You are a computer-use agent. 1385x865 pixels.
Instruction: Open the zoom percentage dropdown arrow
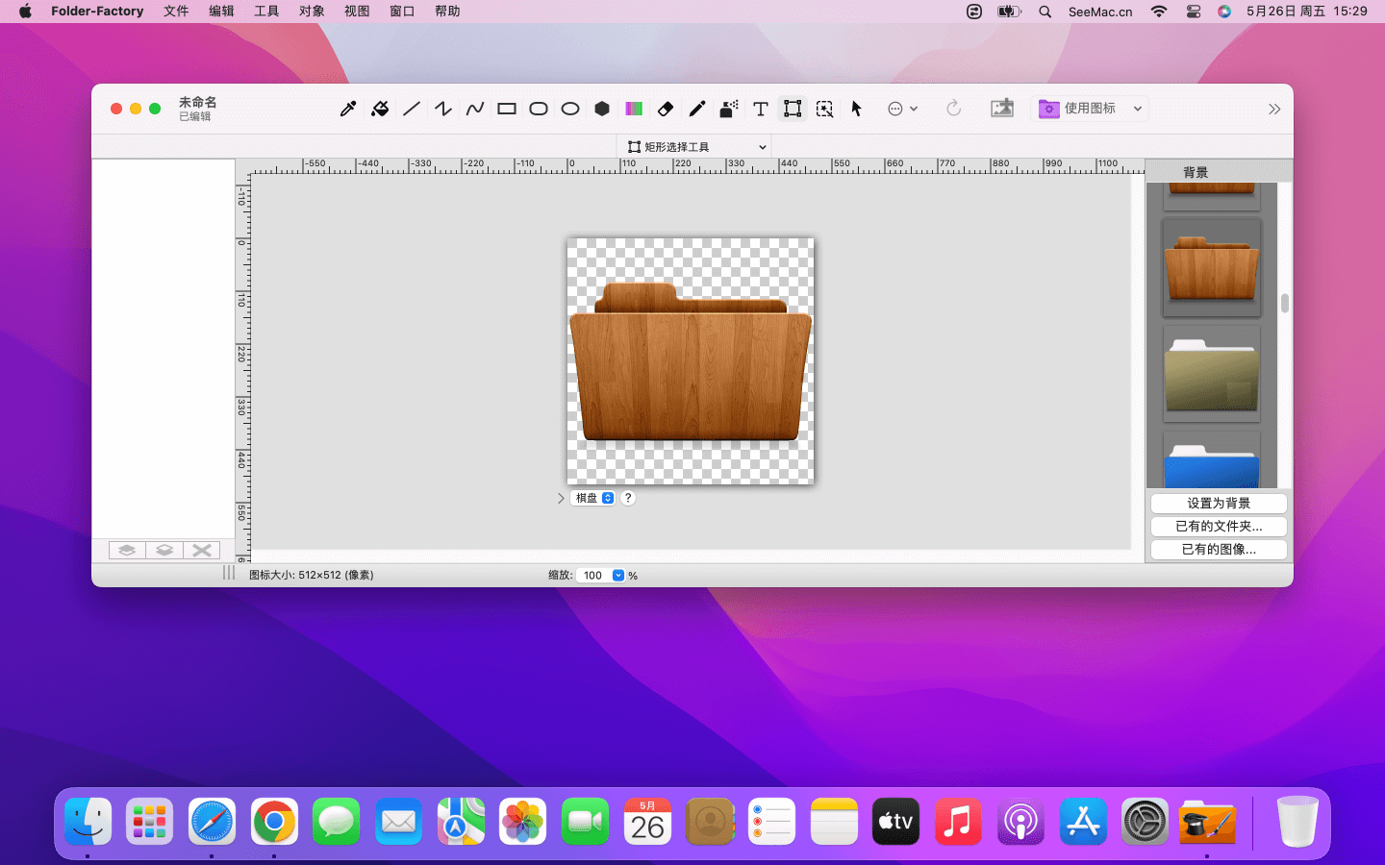coord(618,576)
